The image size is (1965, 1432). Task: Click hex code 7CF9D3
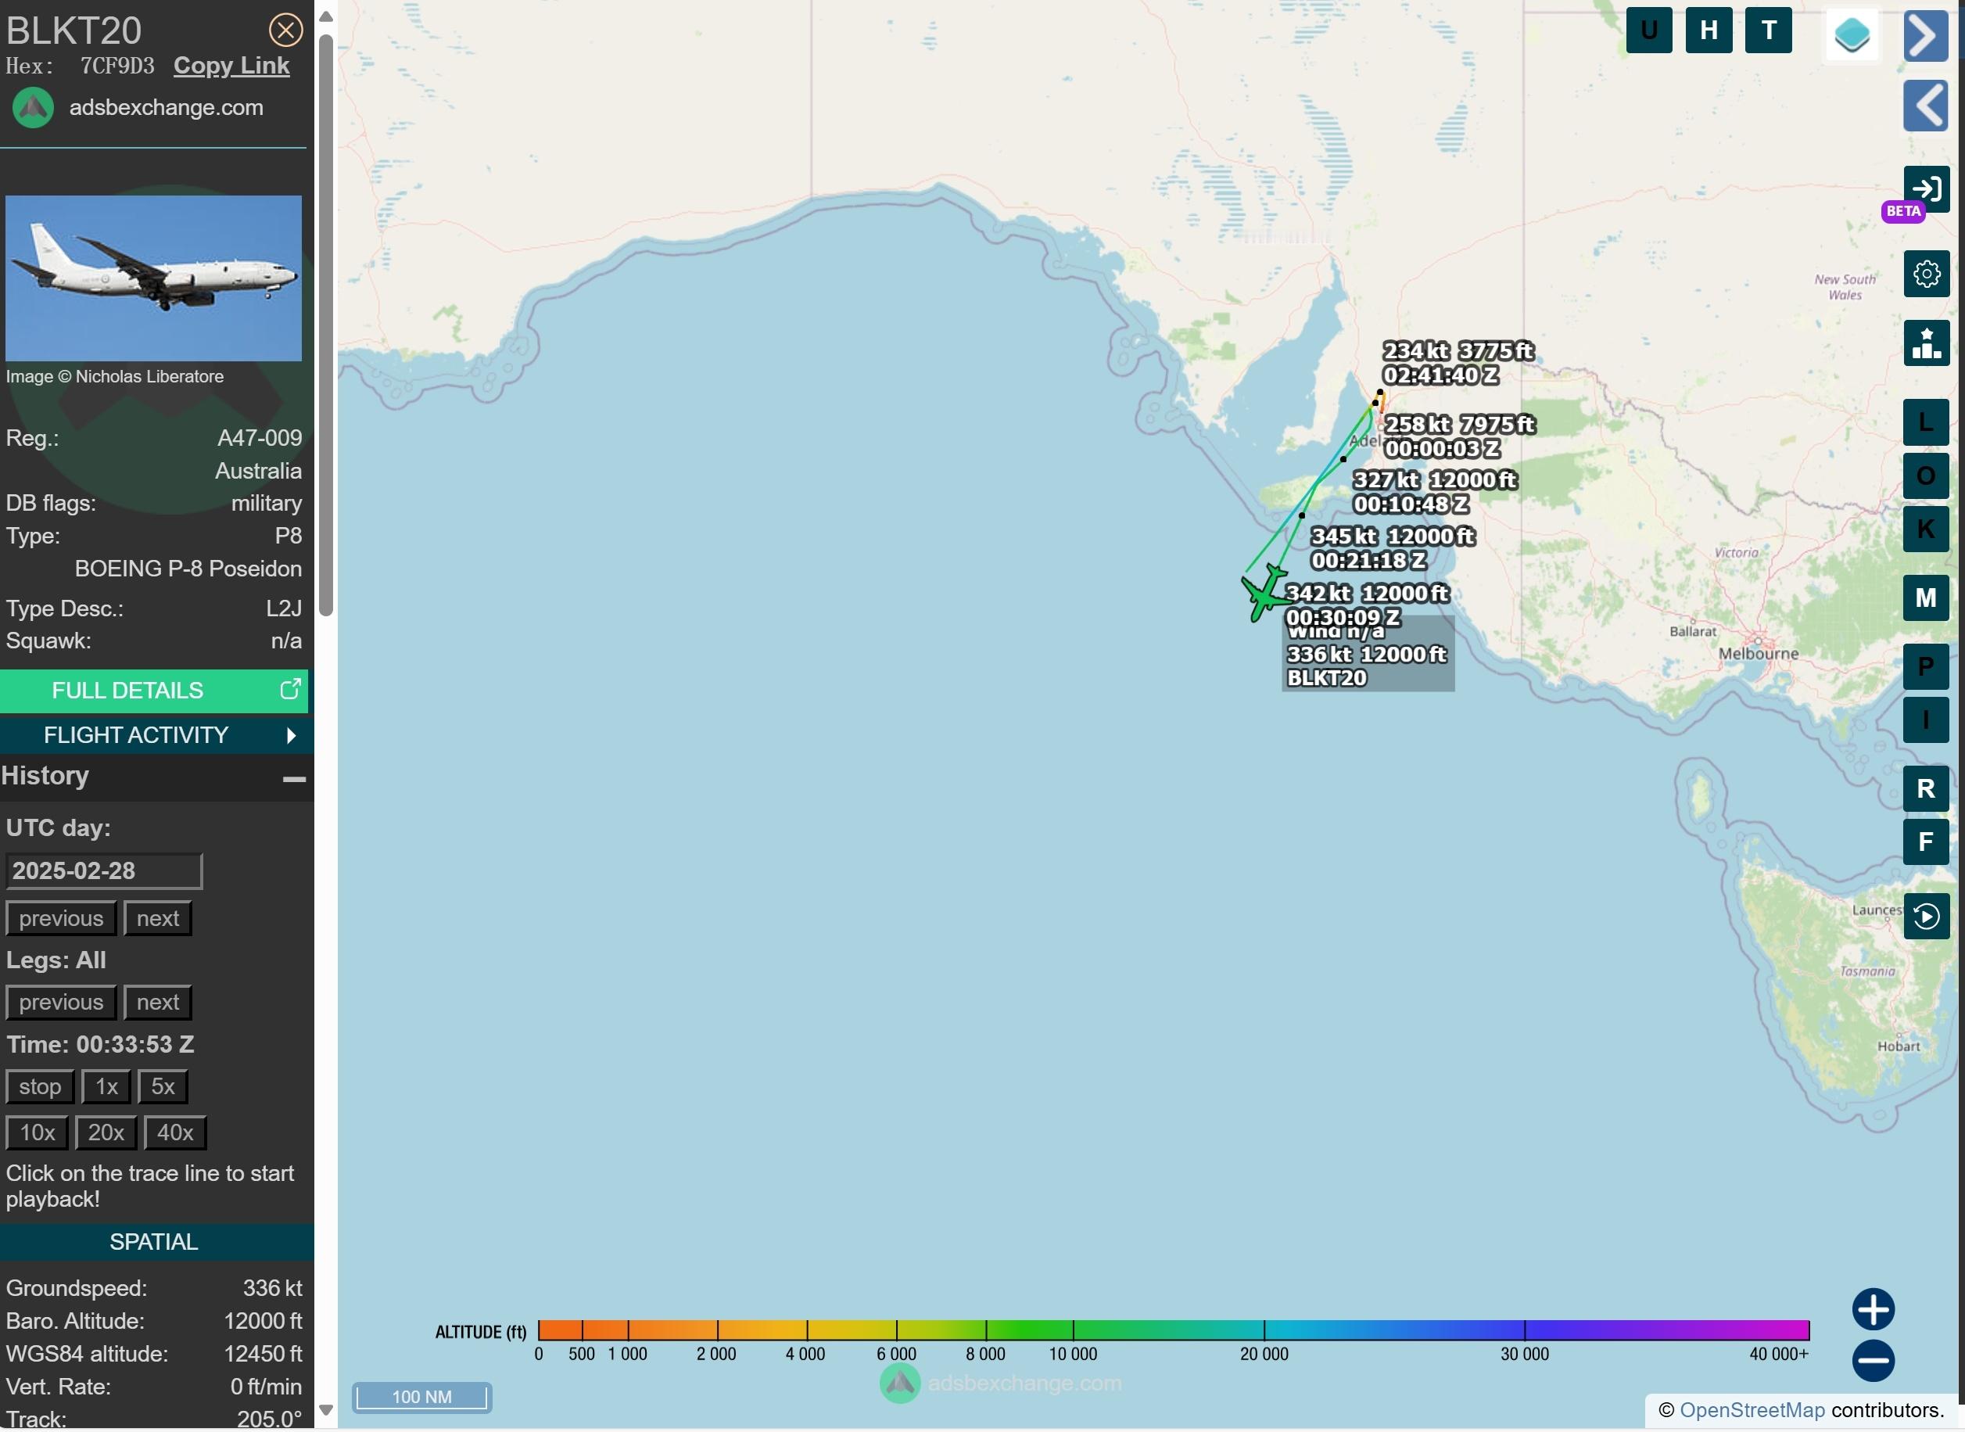tap(117, 66)
